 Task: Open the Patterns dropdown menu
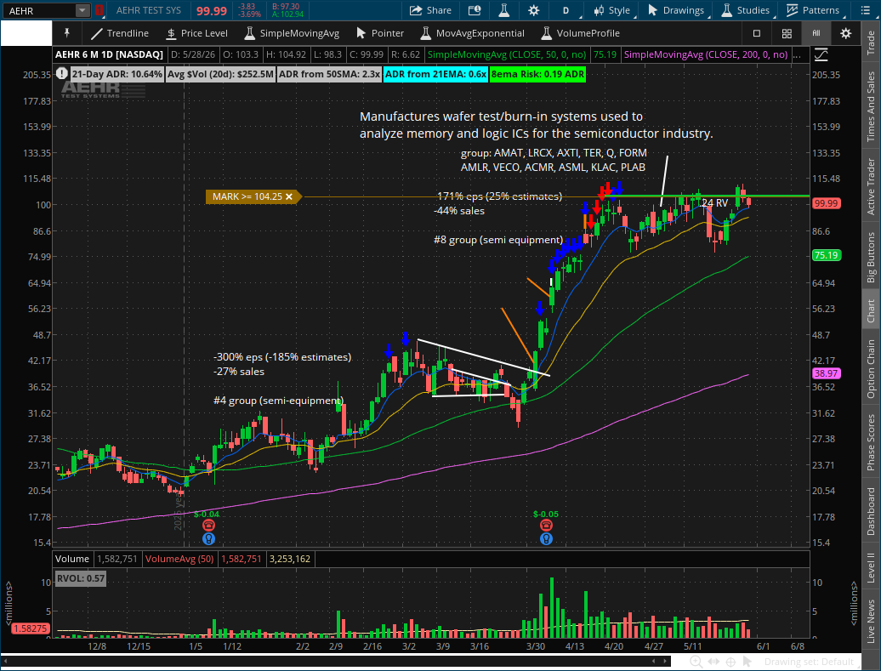tap(813, 10)
